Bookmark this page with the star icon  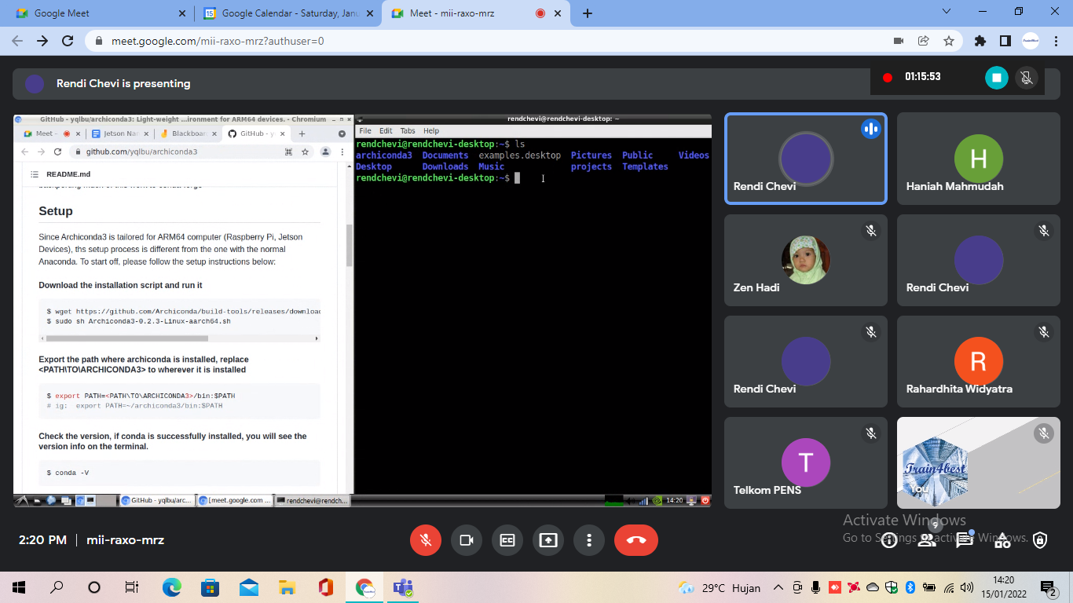point(949,41)
